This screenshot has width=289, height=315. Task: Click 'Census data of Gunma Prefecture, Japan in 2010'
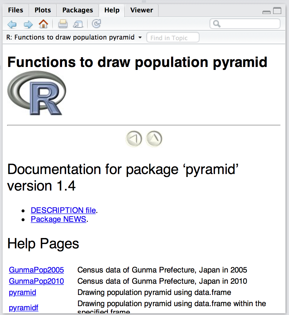(x=162, y=281)
